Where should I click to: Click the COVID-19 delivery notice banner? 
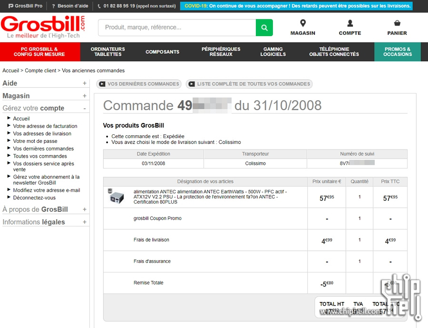296,6
